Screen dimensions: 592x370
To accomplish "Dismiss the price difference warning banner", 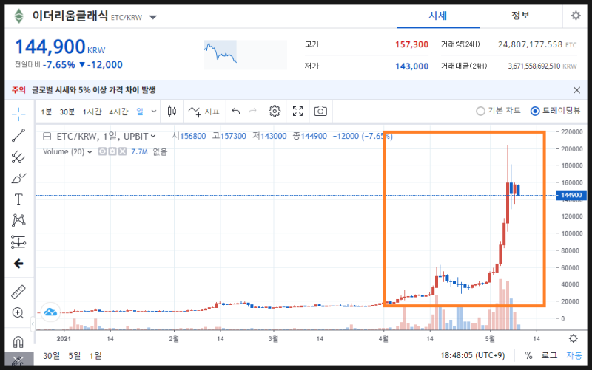I will tap(576, 90).
